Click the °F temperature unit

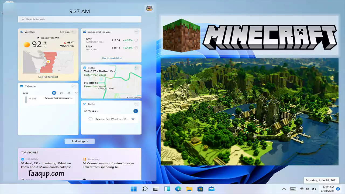[45, 43]
